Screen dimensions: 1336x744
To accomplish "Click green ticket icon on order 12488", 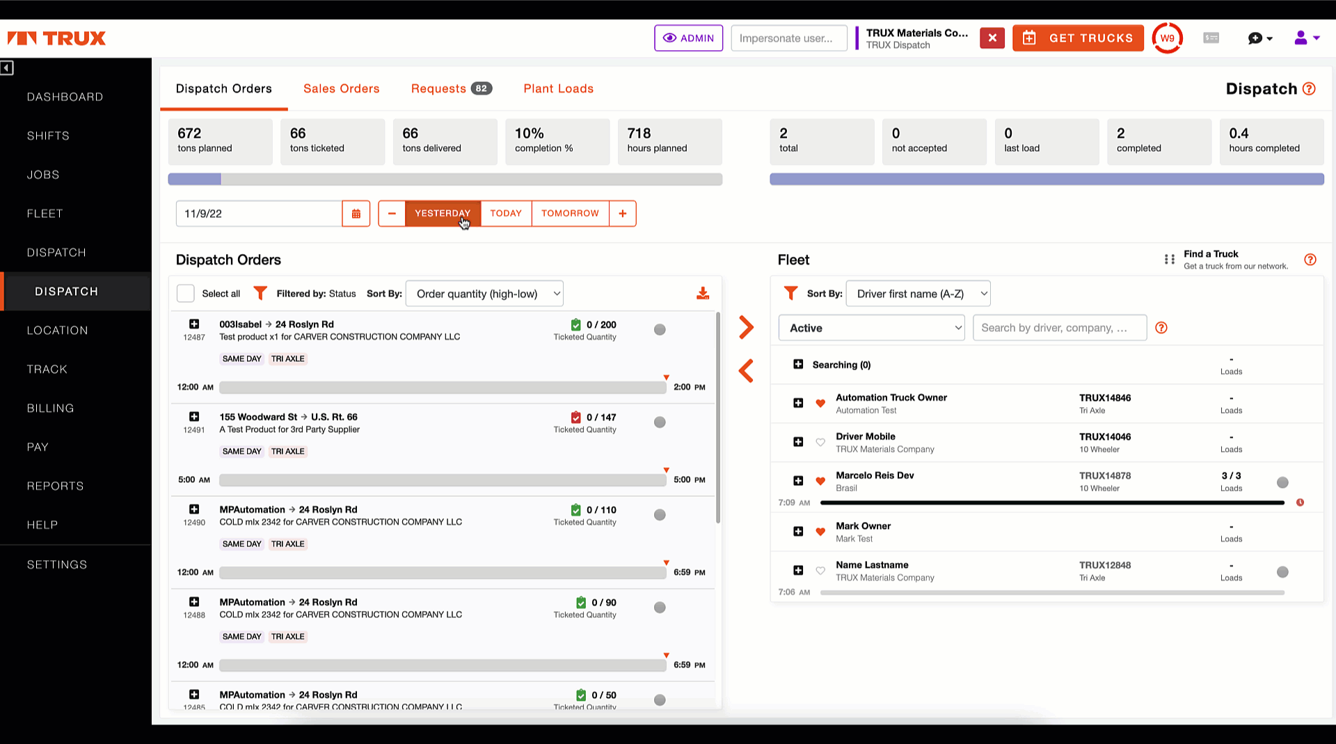I will pyautogui.click(x=581, y=602).
